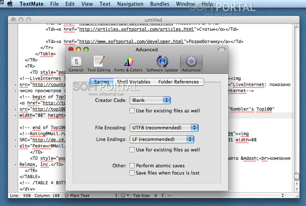The image size is (306, 206).
Task: Open the View menu
Action: point(87,4)
